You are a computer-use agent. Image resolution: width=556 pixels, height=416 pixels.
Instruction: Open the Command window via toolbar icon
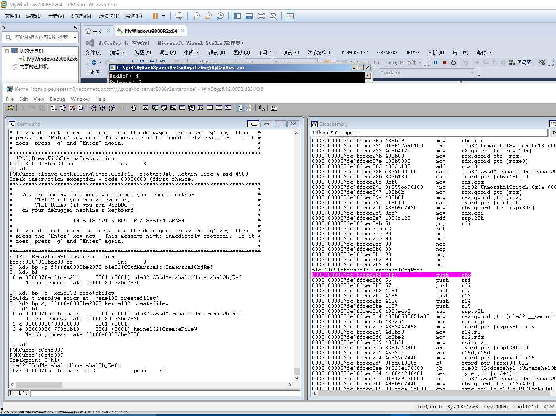coord(146,108)
